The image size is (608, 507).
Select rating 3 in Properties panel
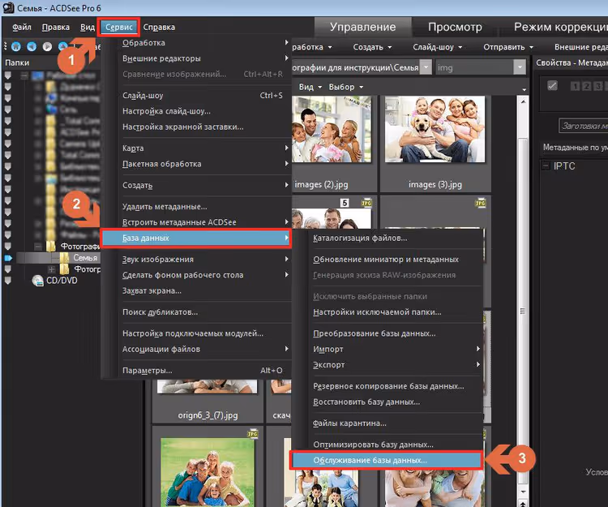click(599, 86)
